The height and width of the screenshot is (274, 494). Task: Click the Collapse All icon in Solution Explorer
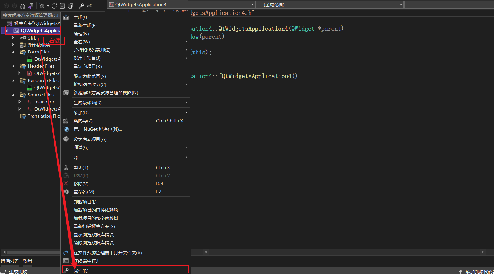point(62,5)
